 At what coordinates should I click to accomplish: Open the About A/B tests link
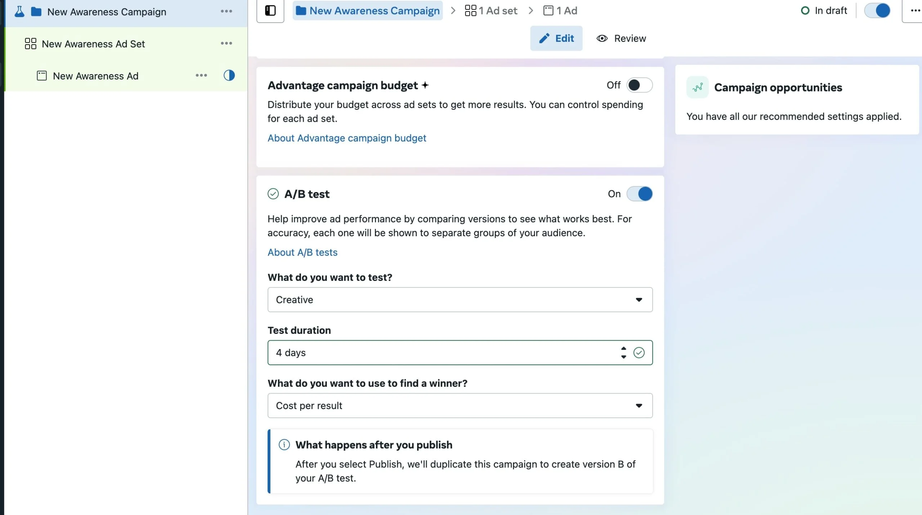(x=302, y=252)
